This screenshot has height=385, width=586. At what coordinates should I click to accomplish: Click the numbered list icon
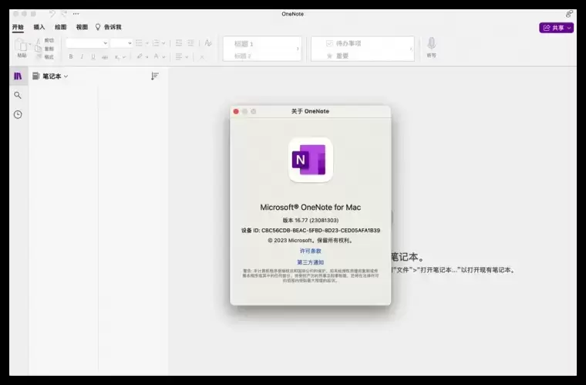pos(156,43)
